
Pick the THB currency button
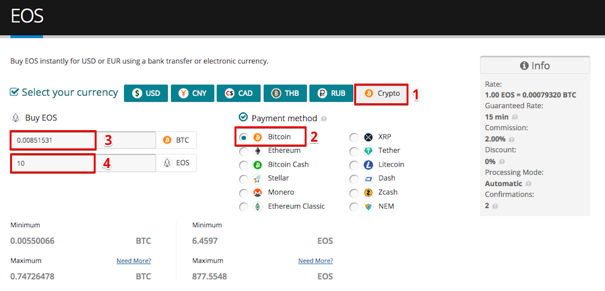285,93
